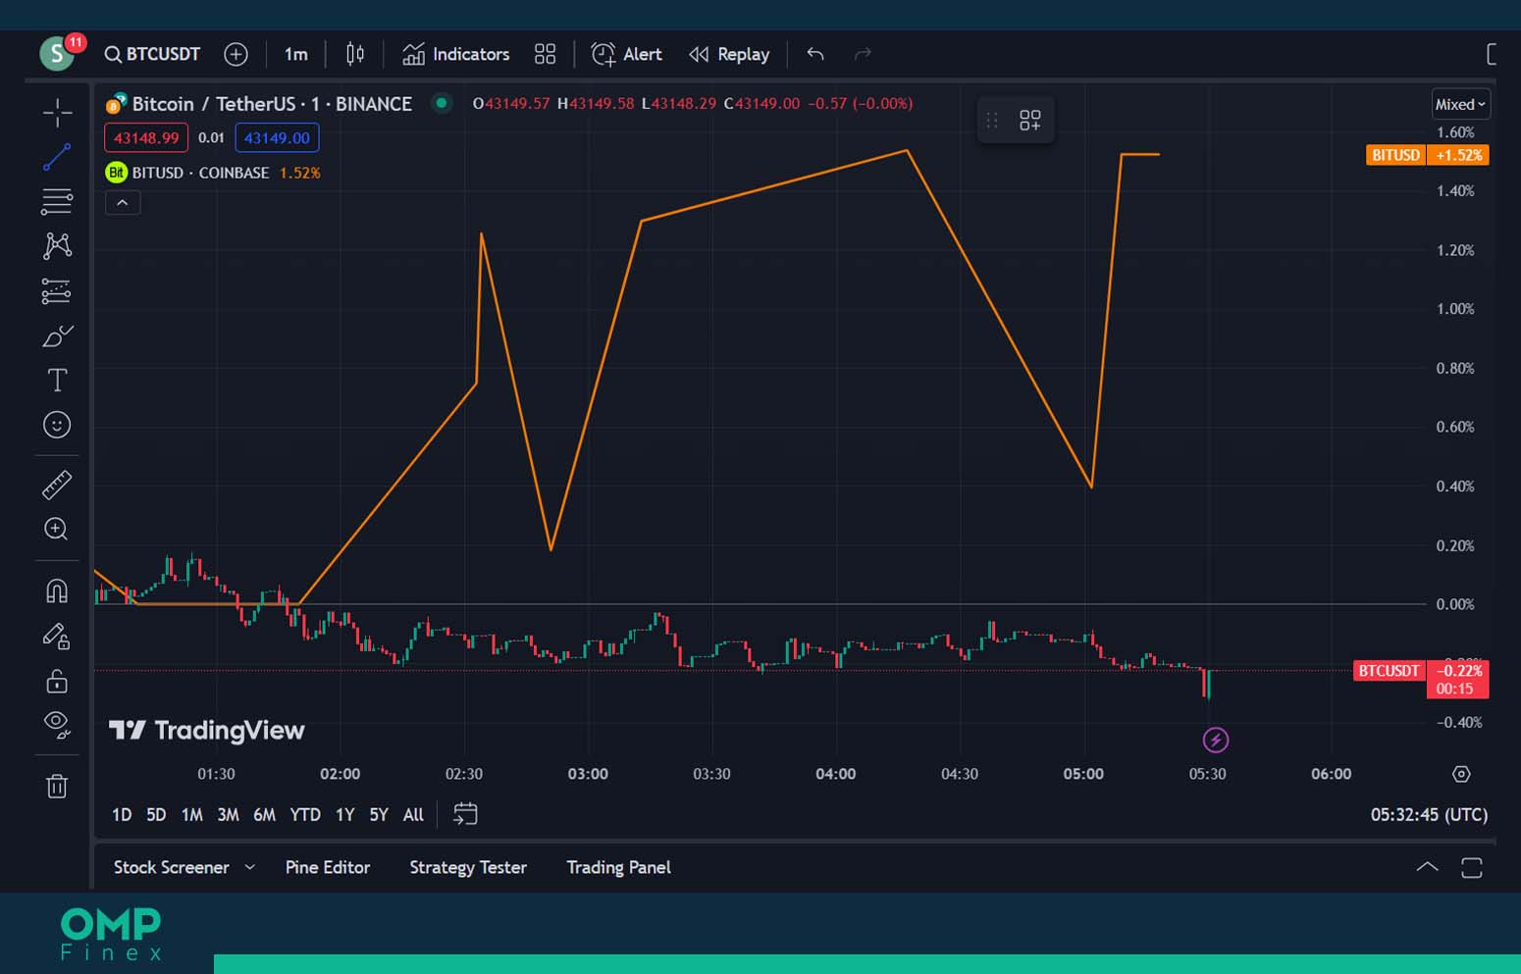Open the go to date calendar
Screen dimensions: 1521x974
[x=465, y=814]
